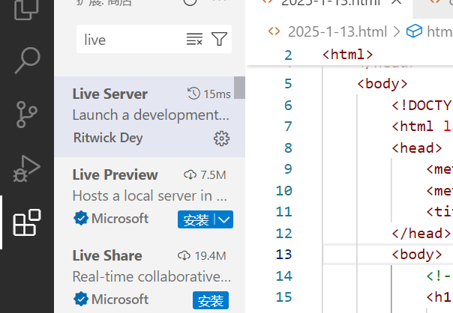Click the <body> tag on line 13
The height and width of the screenshot is (313, 453).
click(417, 255)
